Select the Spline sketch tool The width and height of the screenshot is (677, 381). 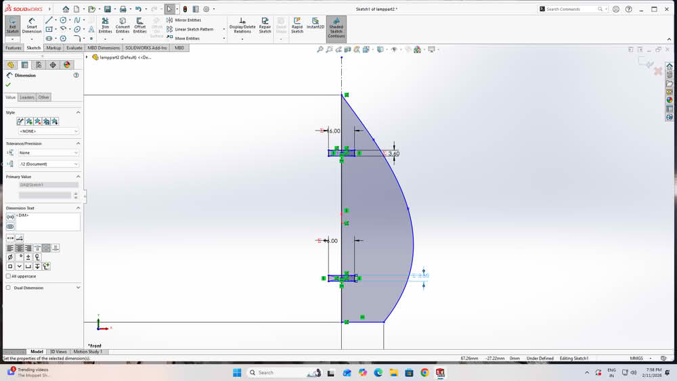point(77,20)
